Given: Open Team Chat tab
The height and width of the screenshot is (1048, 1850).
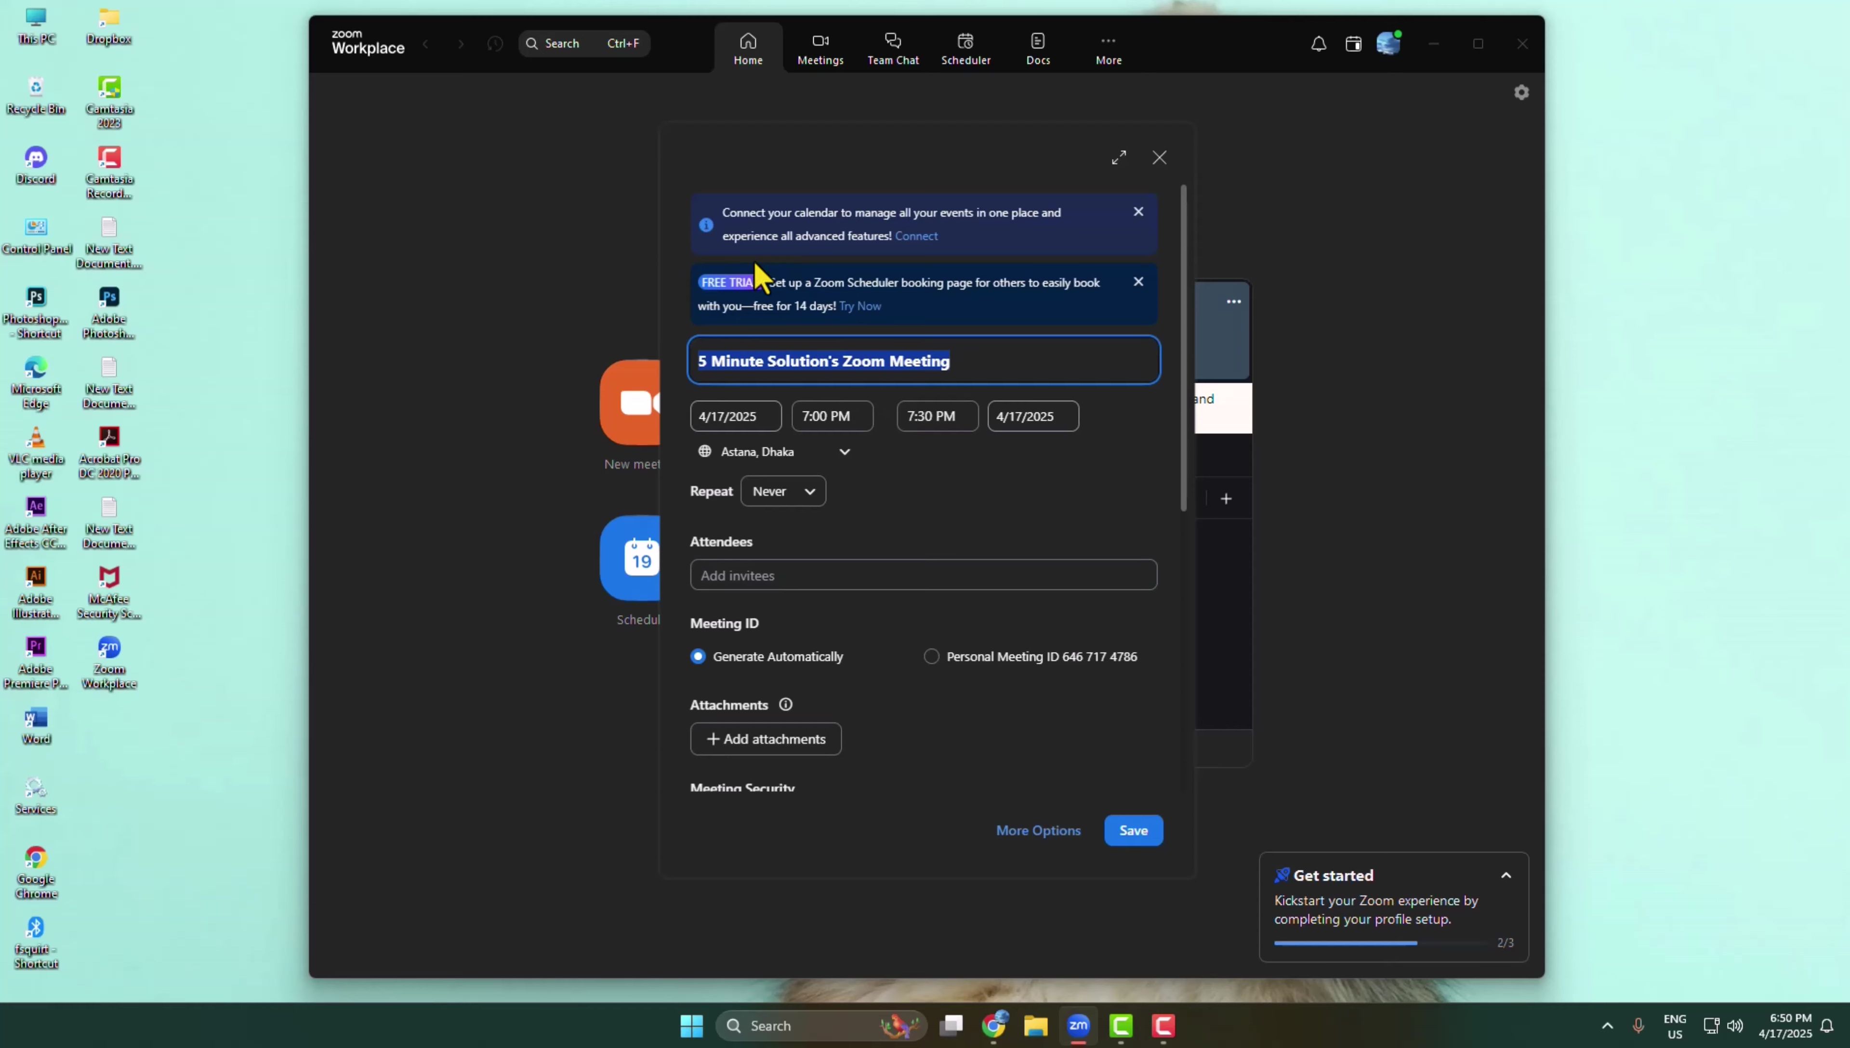Looking at the screenshot, I should point(893,48).
